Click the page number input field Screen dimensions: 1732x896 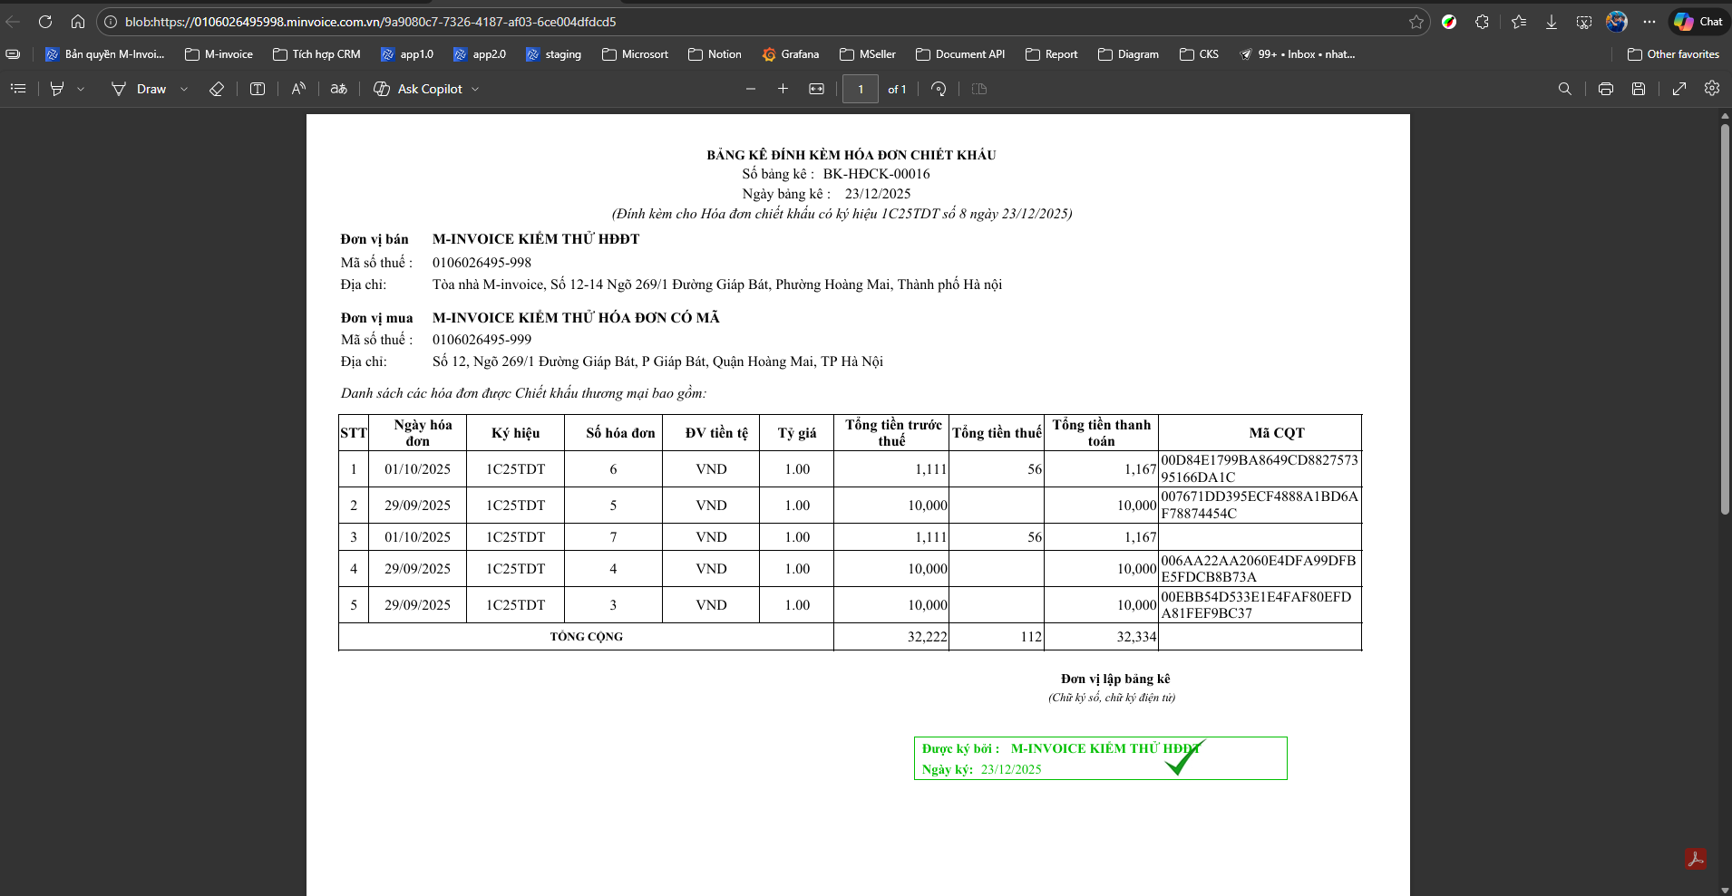pos(860,89)
